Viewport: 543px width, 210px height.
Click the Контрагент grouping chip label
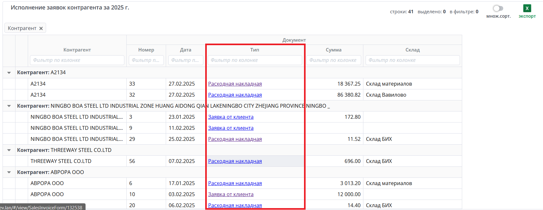(x=22, y=28)
